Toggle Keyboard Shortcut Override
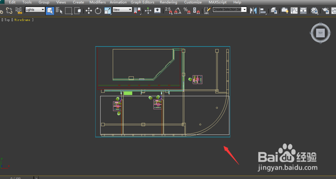Screen dimensions: 336x179 pyautogui.click(x=157, y=10)
